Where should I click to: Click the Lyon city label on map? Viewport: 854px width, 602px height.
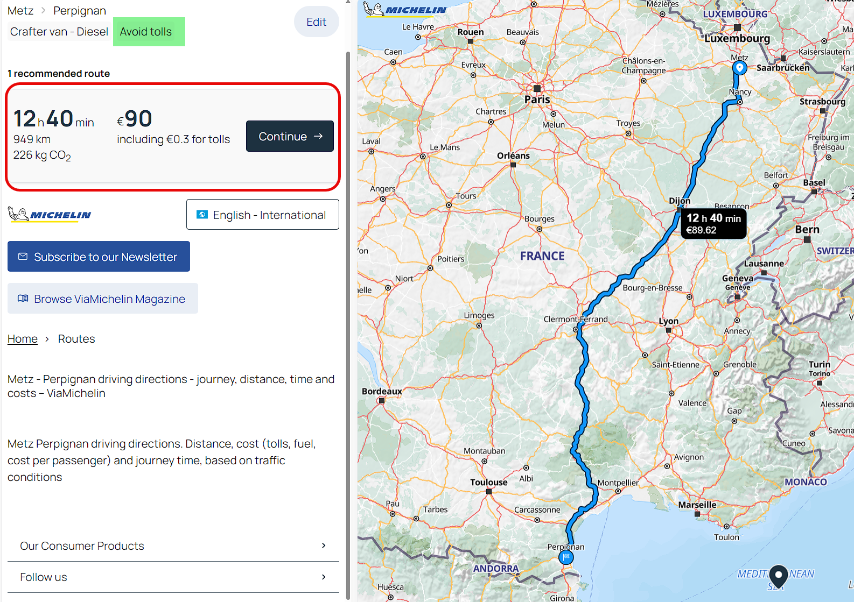(669, 321)
